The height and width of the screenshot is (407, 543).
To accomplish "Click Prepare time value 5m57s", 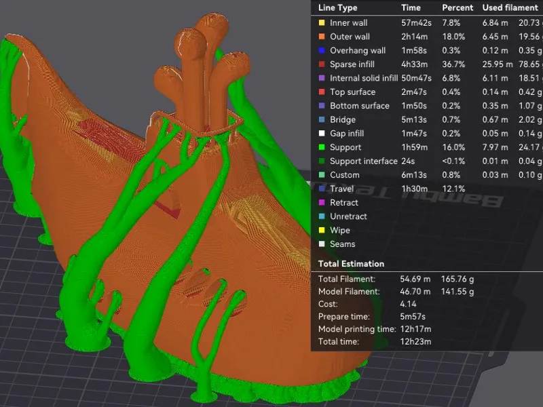I will 413,316.
